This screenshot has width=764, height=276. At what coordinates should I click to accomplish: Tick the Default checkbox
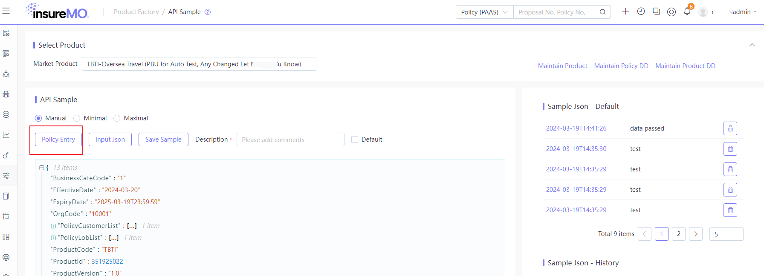point(355,139)
